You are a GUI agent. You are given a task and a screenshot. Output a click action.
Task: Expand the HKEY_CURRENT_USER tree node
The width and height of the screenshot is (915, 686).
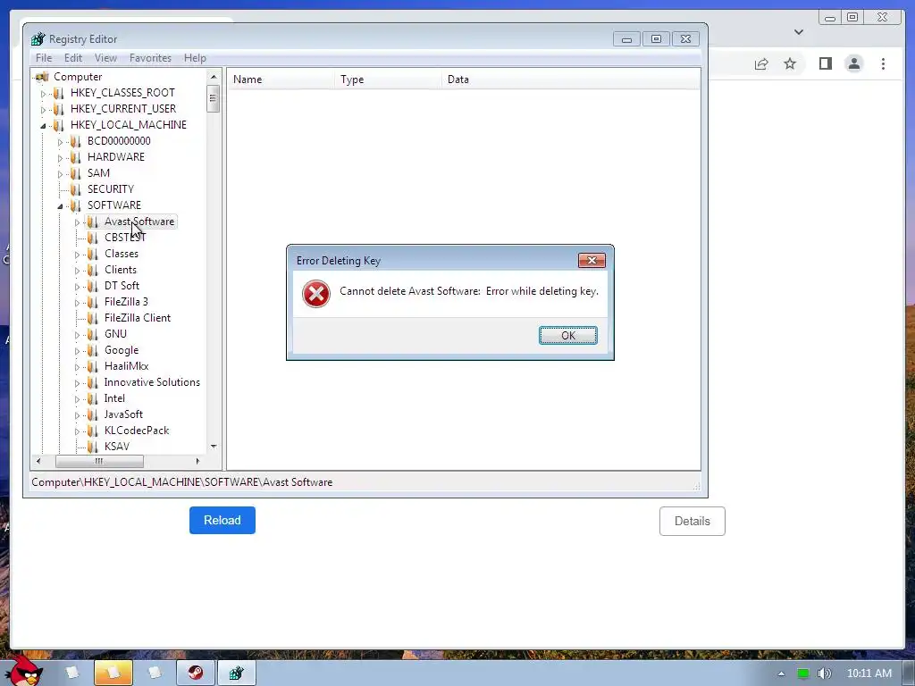43,109
